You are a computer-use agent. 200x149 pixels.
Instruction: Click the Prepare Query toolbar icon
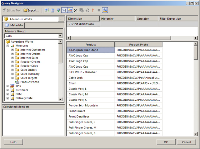point(87,10)
